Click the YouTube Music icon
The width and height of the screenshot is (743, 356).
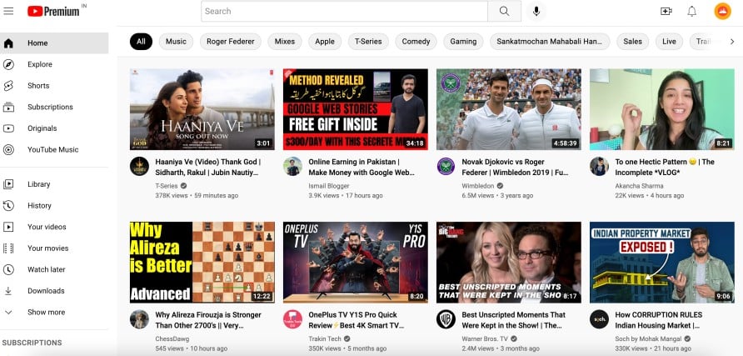8,150
